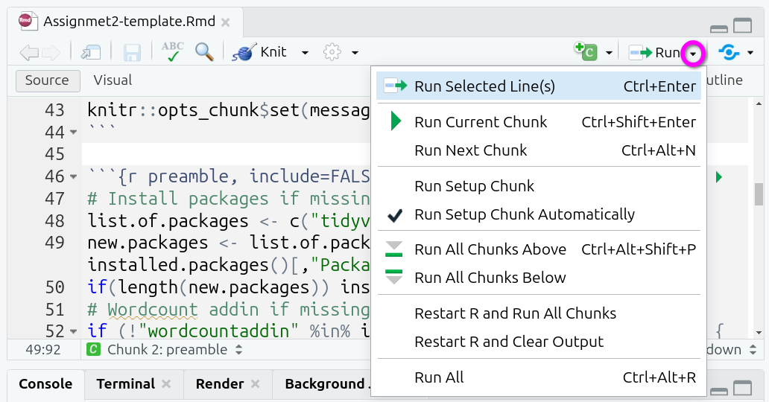Maximize the source editor pane

point(742,25)
